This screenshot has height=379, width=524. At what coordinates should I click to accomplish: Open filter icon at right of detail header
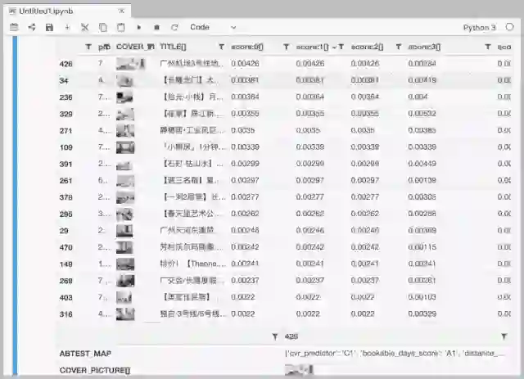tap(504, 336)
